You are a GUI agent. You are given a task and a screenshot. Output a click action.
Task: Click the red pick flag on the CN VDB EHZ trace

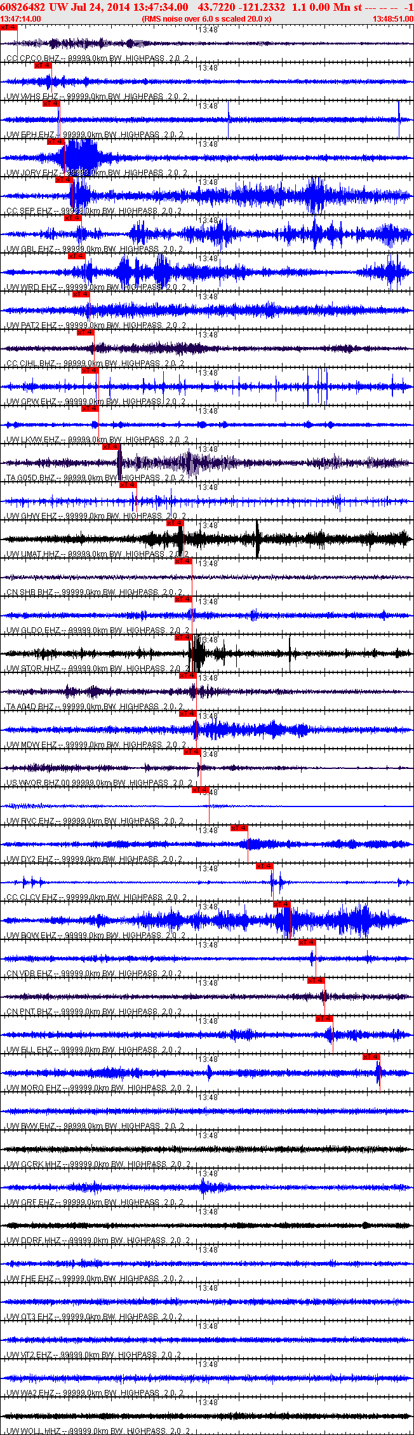(x=307, y=942)
